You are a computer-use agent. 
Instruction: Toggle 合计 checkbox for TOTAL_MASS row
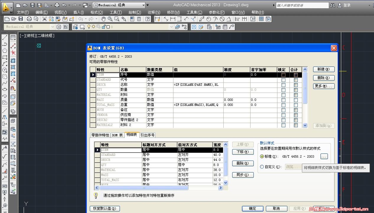[296, 105]
